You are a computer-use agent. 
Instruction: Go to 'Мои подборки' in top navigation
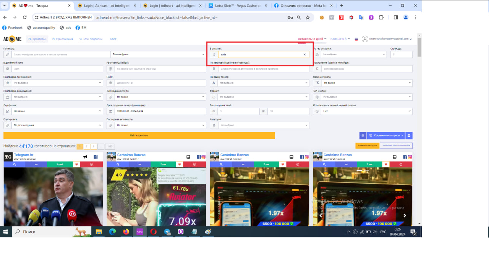pos(91,39)
